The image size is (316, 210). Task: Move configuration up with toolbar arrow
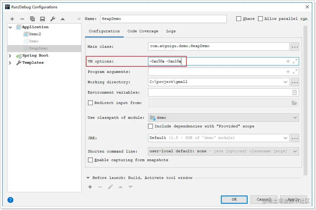[63, 19]
